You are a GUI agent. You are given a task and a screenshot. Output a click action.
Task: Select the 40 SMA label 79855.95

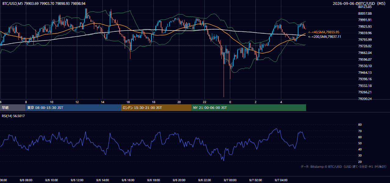tap(324, 32)
